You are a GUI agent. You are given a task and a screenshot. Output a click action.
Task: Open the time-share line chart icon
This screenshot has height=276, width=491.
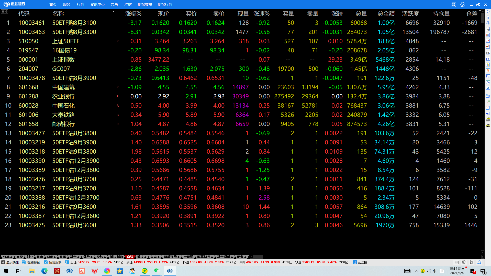coord(488,41)
